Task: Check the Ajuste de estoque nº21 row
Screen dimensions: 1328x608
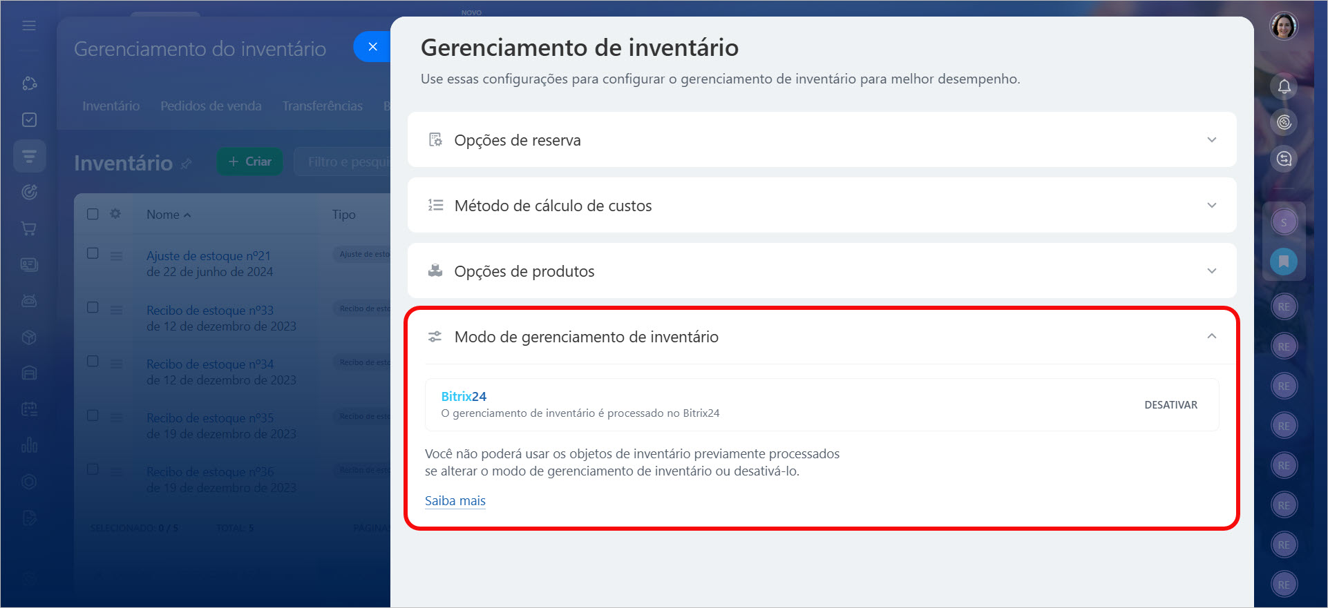Action: (x=93, y=253)
